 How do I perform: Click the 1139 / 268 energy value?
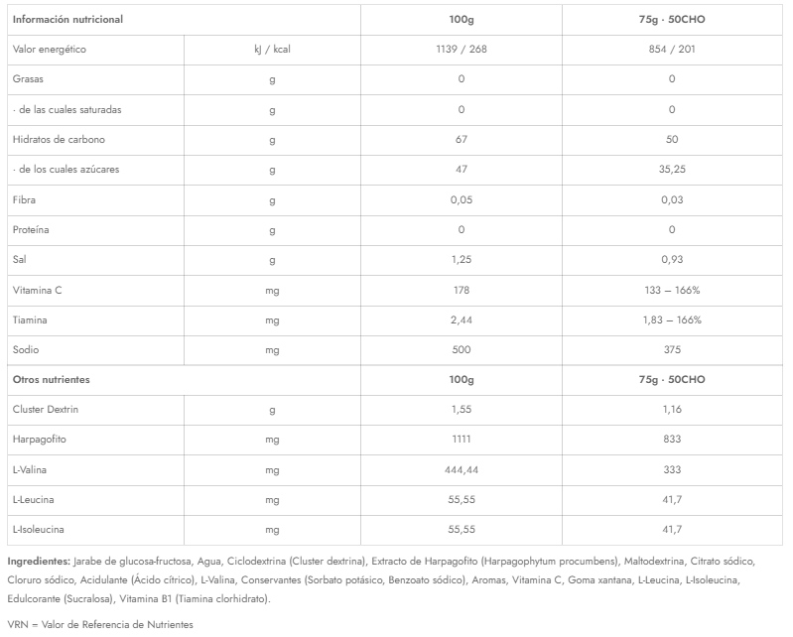point(462,50)
